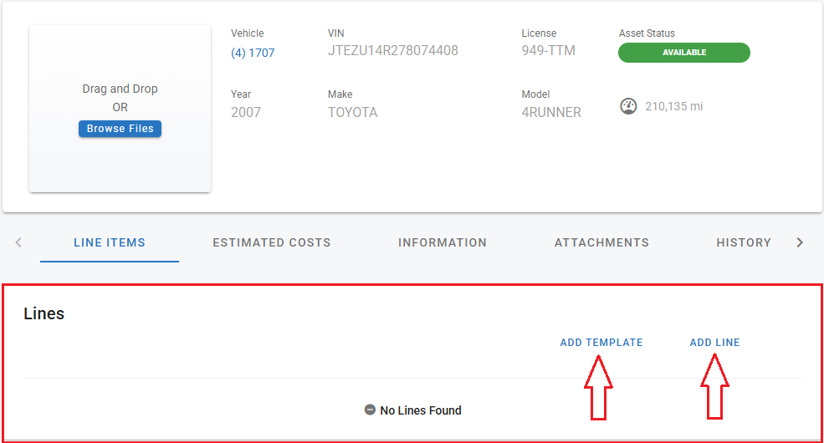Screen dimensions: 824x443
Task: Click the license plate value 949-TTM
Action: coord(548,51)
